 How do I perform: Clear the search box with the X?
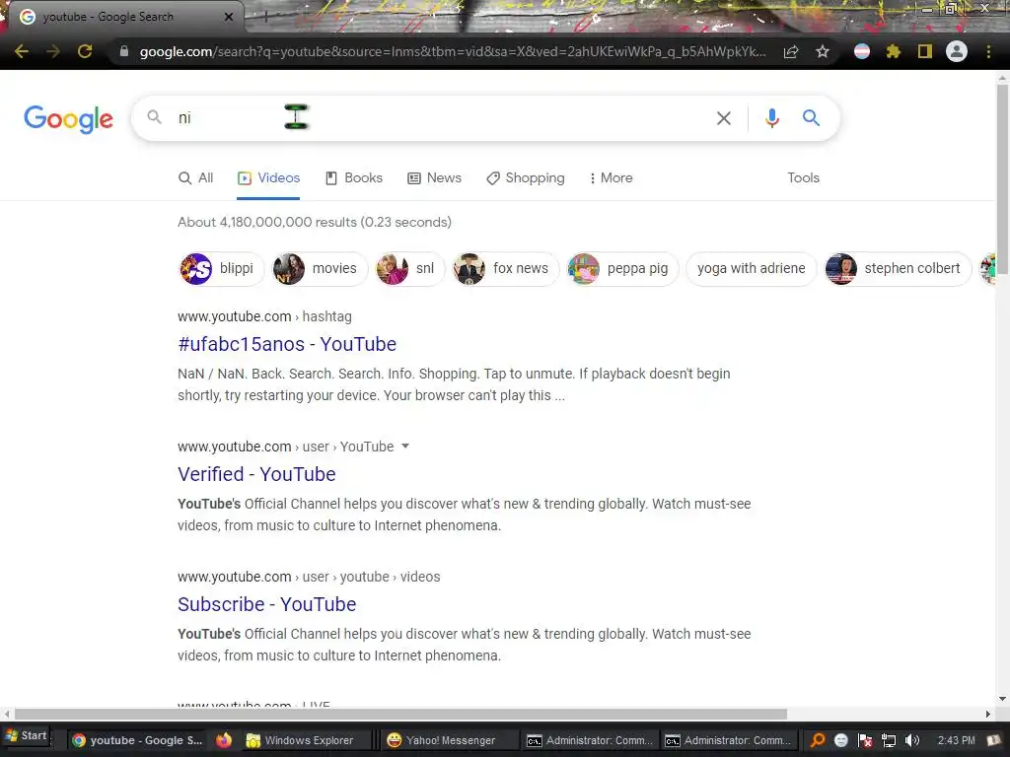[724, 118]
